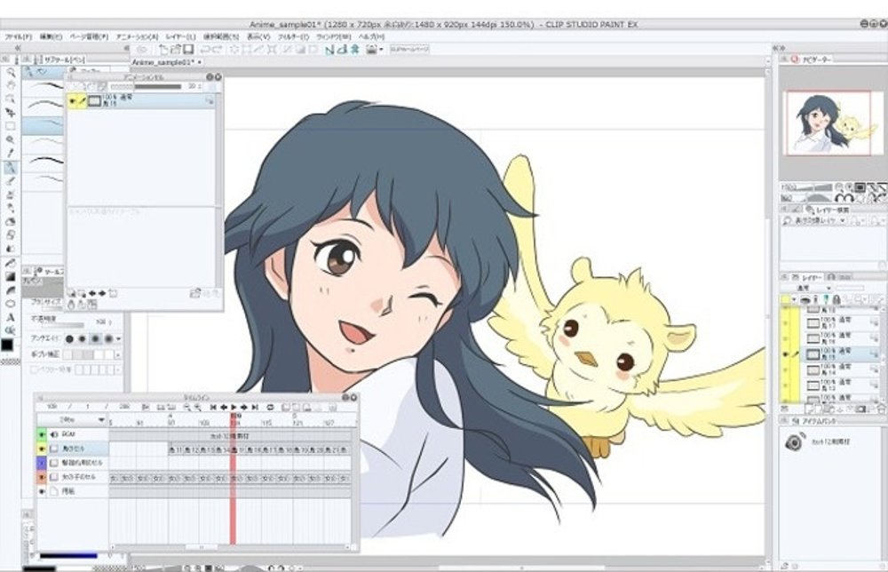Image resolution: width=888 pixels, height=572 pixels.
Task: Select the Eyedropper tool
Action: [x=10, y=153]
